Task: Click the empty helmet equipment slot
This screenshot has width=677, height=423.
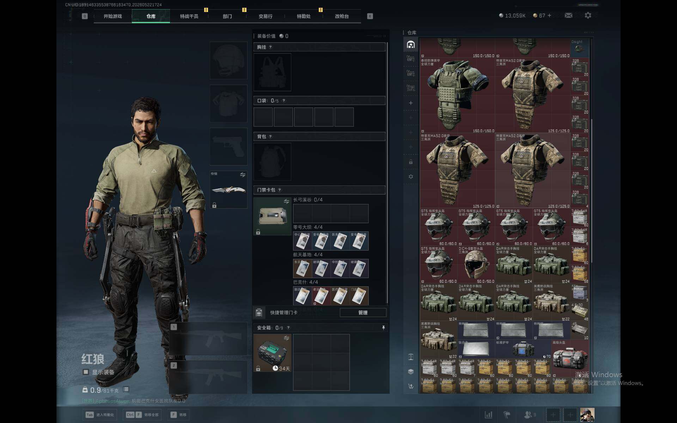Action: click(228, 61)
